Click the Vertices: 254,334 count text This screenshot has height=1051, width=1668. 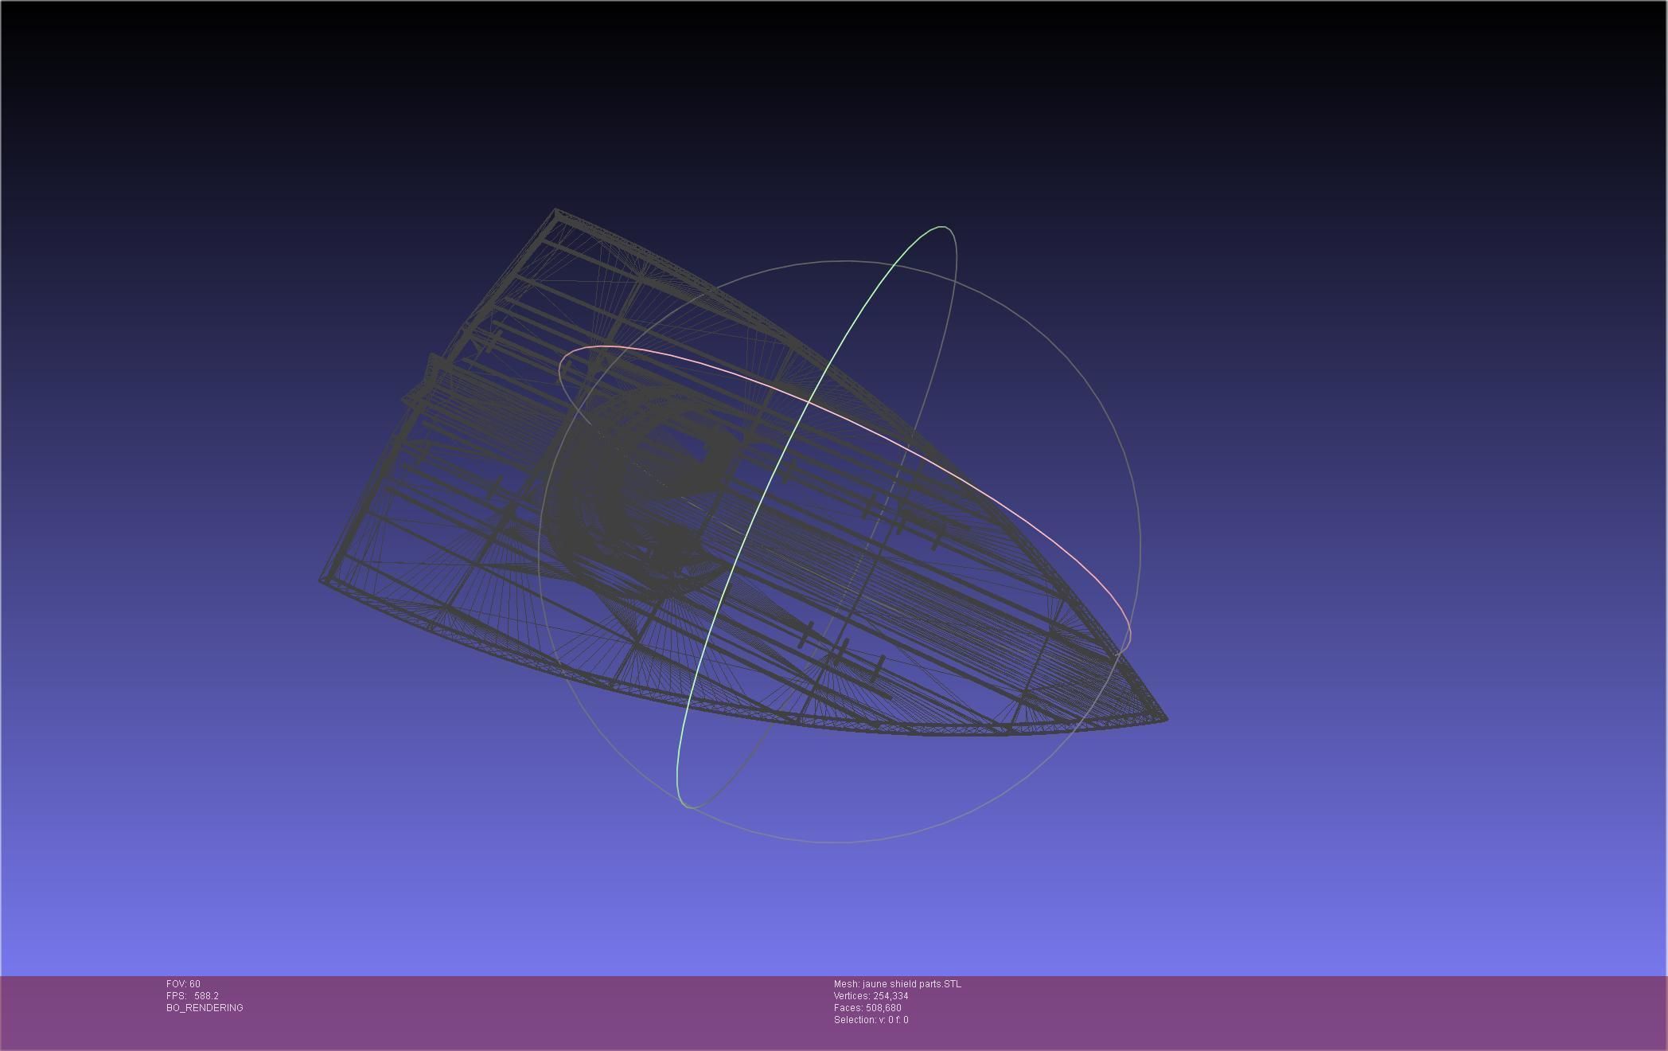[x=871, y=996]
